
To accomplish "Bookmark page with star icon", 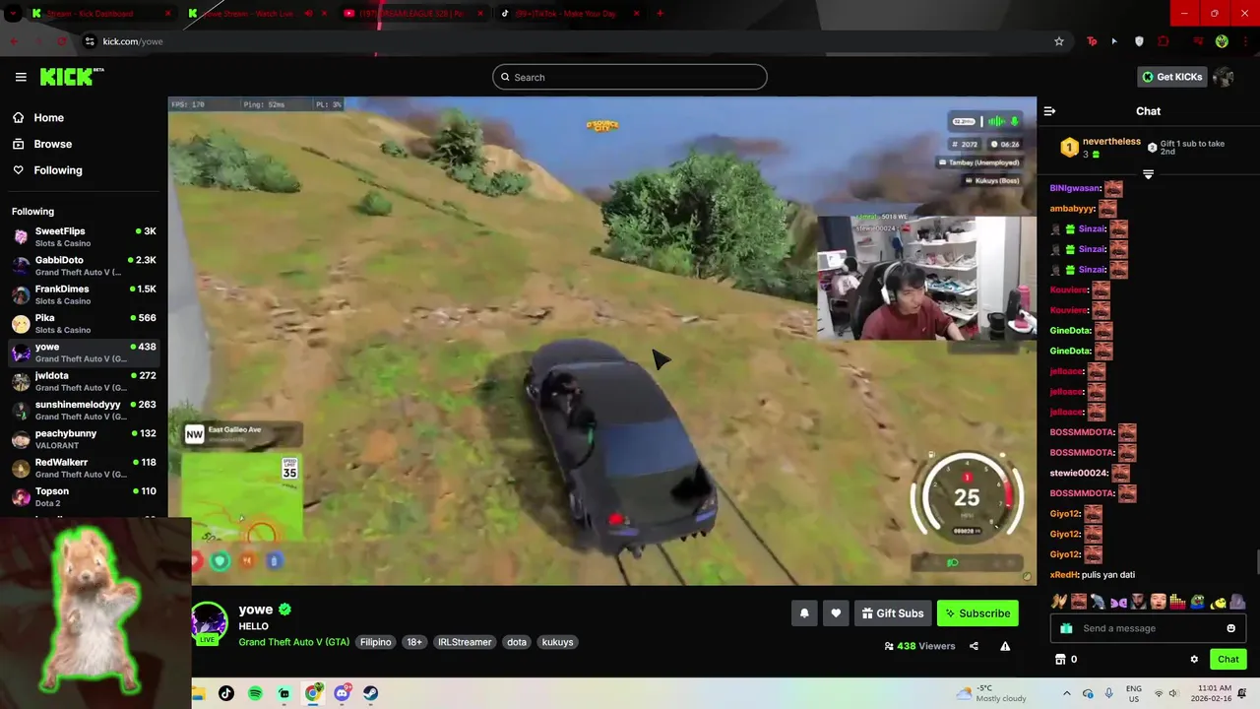I will pyautogui.click(x=1059, y=41).
